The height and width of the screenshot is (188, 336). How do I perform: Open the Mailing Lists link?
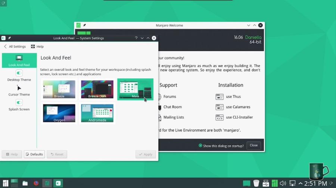174,117
